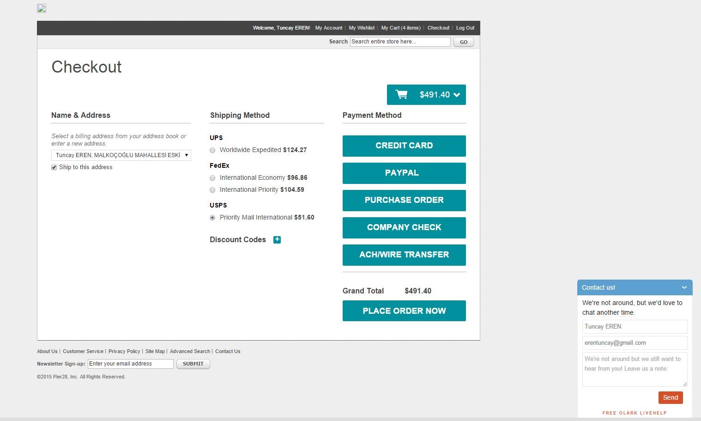Collapse the Contact us chat widget chevron

point(684,287)
